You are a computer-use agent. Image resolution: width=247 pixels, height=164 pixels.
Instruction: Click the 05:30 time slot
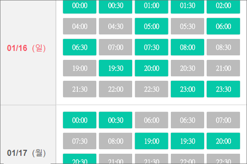187,26
